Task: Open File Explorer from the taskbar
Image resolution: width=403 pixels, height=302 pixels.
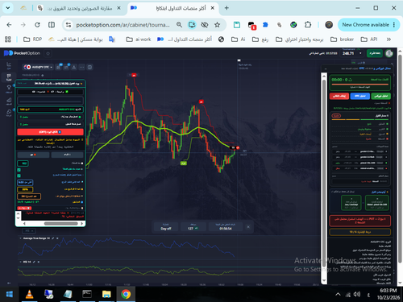Action: coord(106,295)
